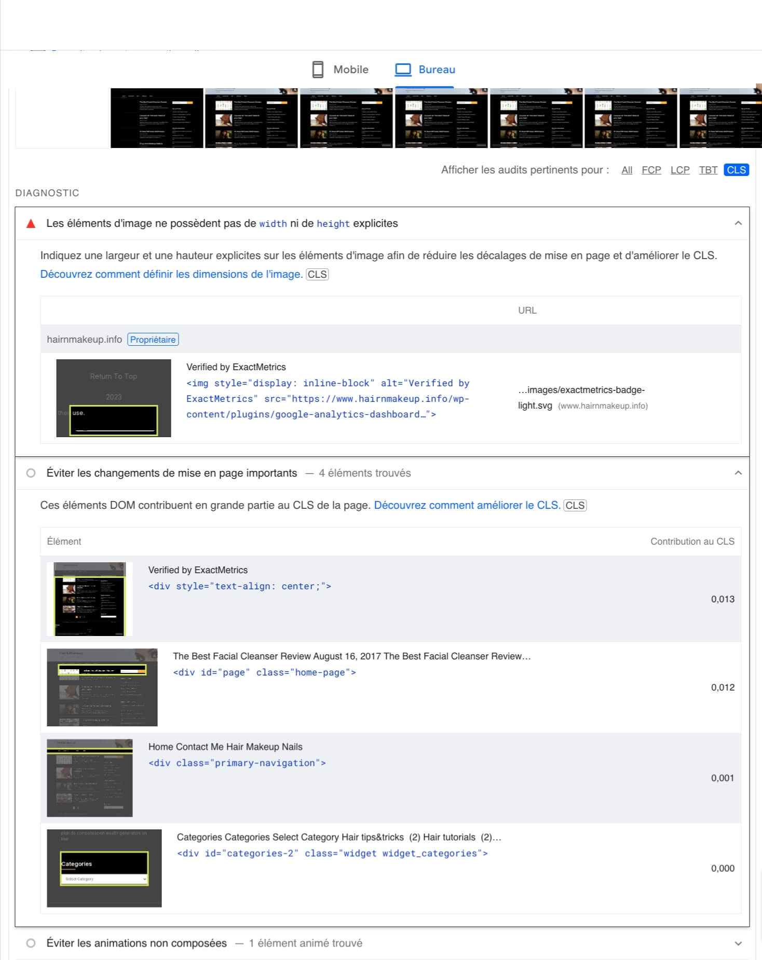Viewport: 762px width, 960px height.
Task: Click the div id="page" home-page snippet
Action: (x=264, y=672)
